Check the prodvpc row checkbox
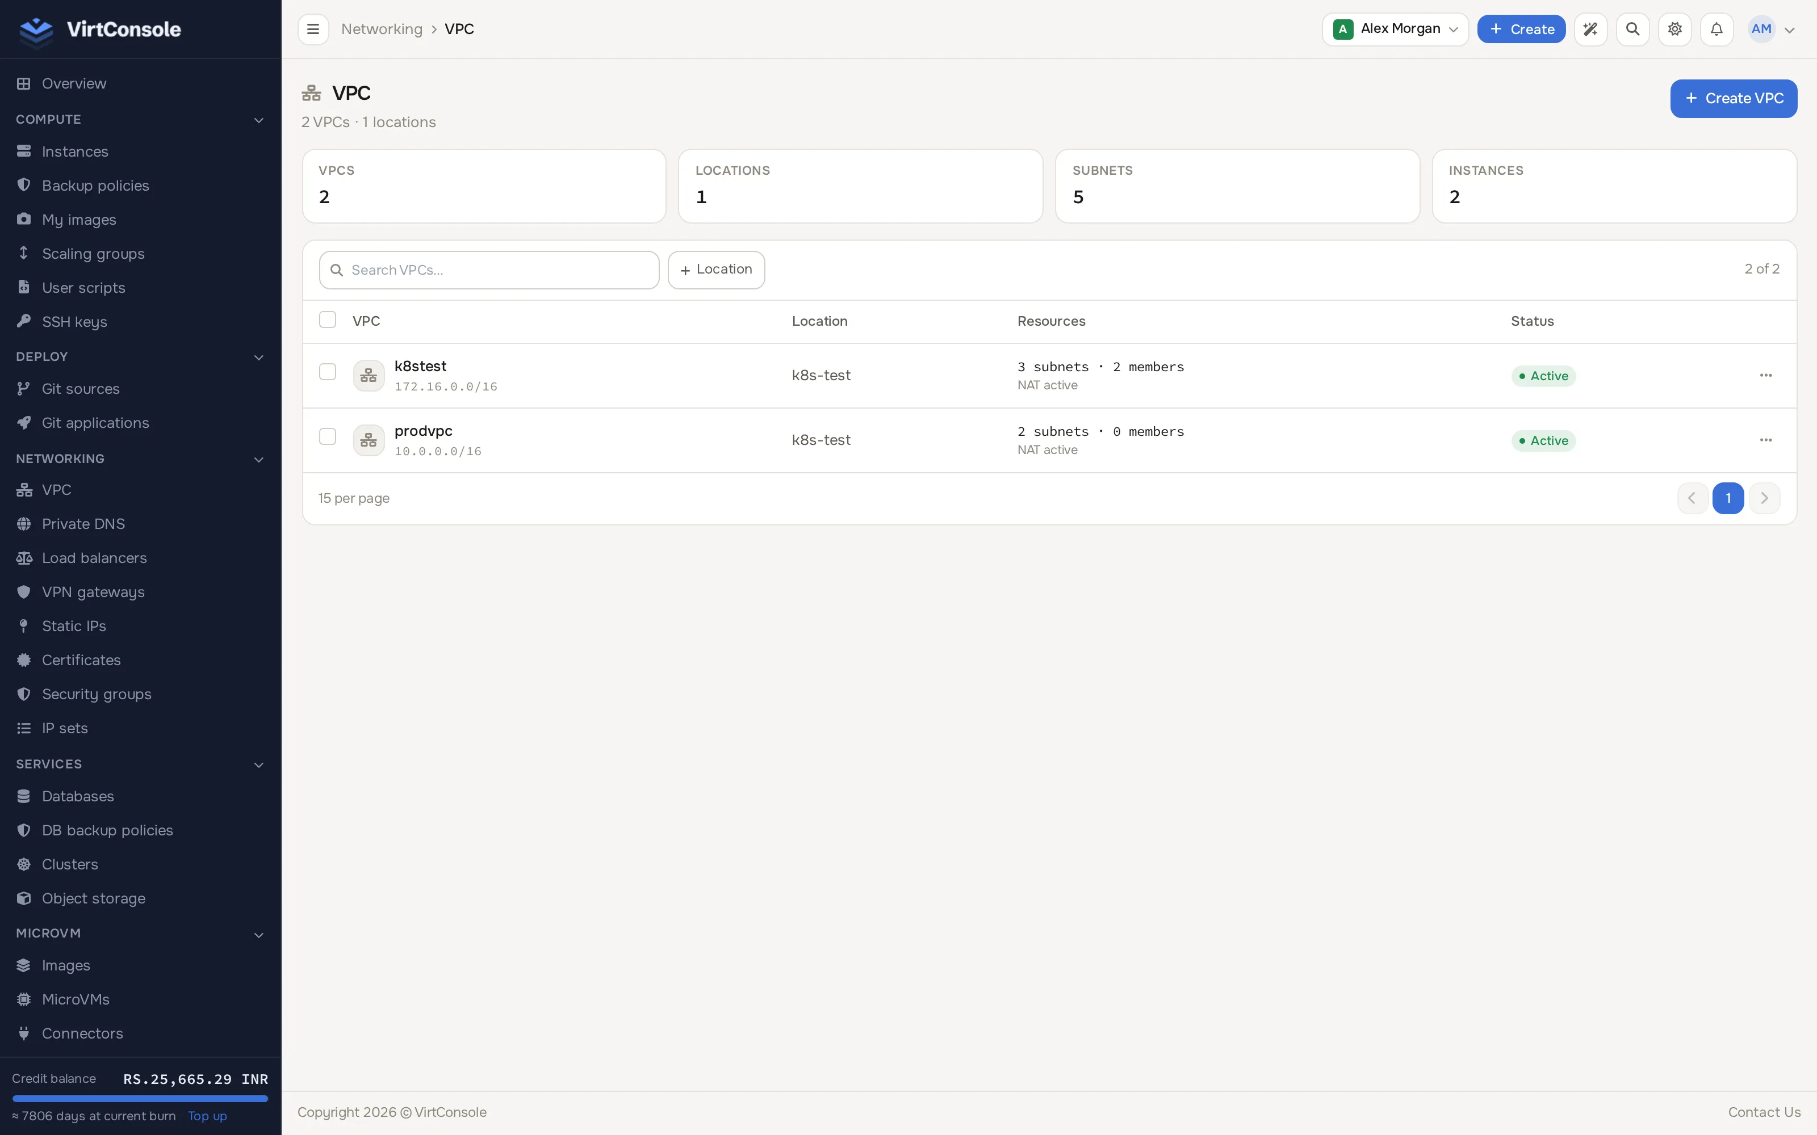Screen dimensions: 1817x1135 point(328,436)
